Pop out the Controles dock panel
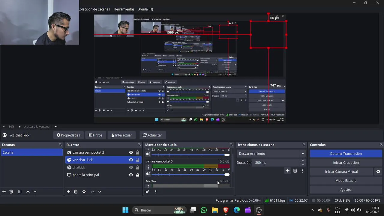Image resolution: width=384 pixels, height=216 pixels. click(381, 145)
